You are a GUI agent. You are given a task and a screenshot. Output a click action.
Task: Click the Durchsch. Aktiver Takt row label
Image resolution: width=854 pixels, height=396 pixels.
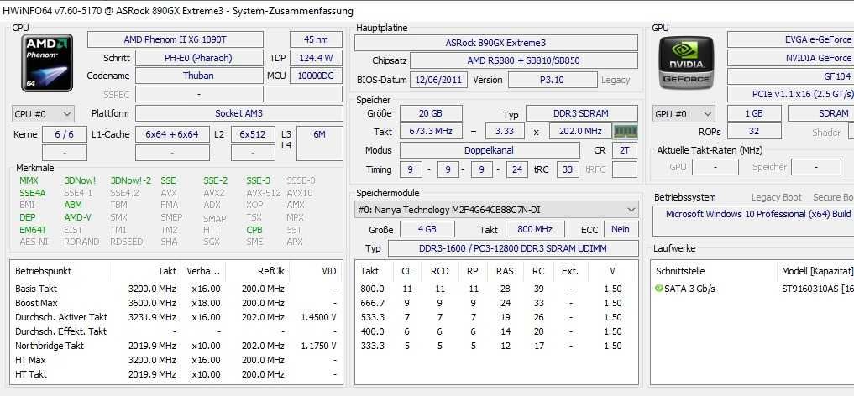[61, 317]
